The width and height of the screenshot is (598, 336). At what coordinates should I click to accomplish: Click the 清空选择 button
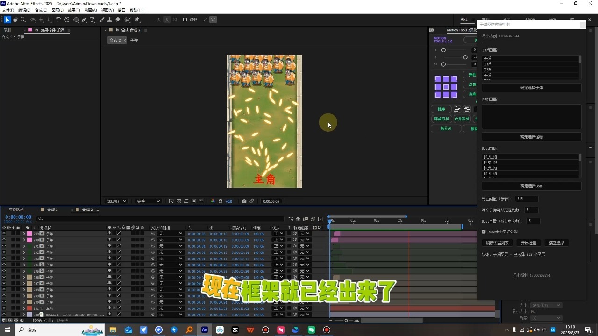click(556, 243)
